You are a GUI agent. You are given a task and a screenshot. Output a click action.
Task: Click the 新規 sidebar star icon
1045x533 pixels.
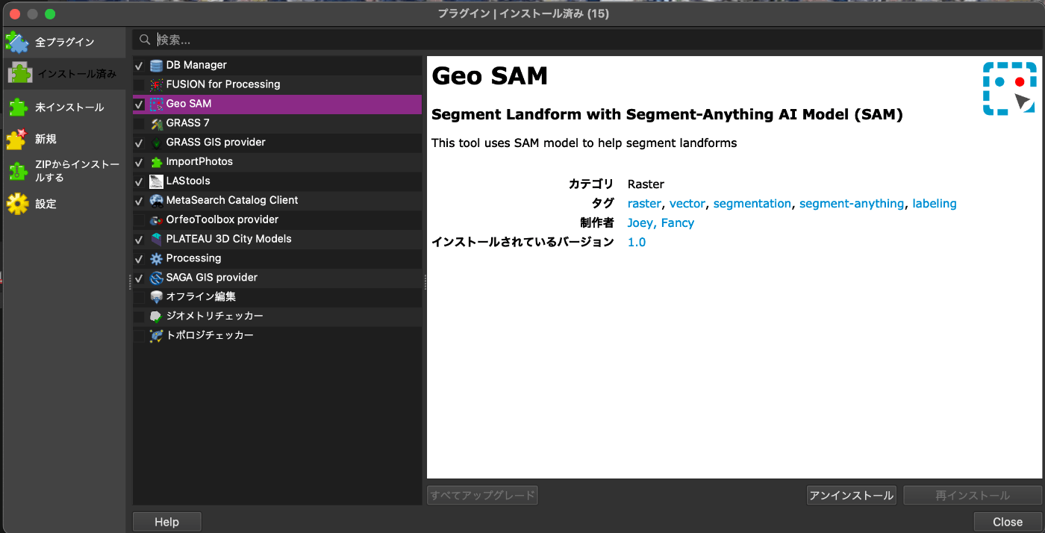[x=17, y=139]
